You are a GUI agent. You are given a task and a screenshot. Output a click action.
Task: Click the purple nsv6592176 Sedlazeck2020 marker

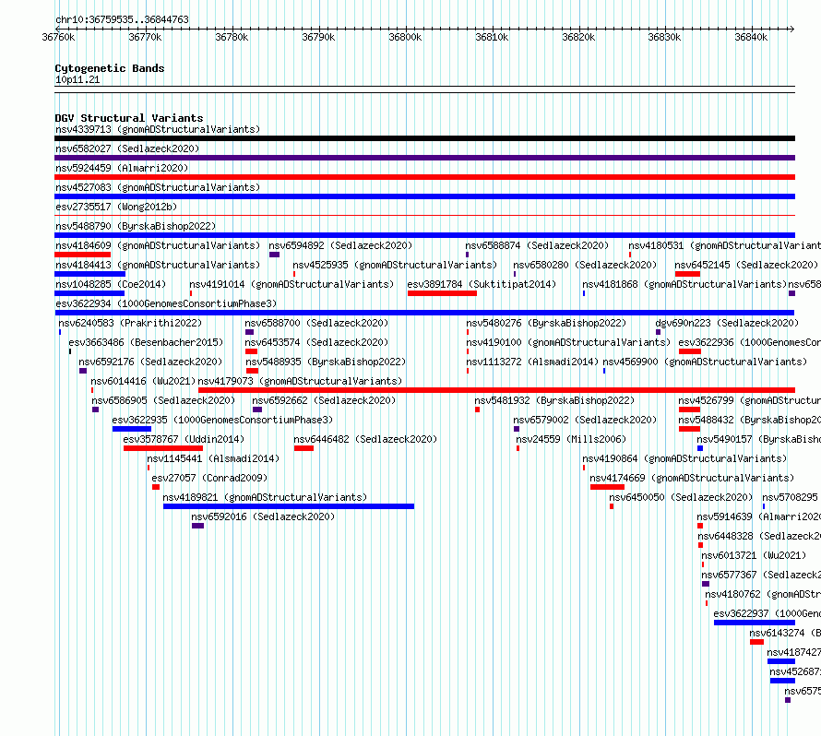(x=83, y=371)
